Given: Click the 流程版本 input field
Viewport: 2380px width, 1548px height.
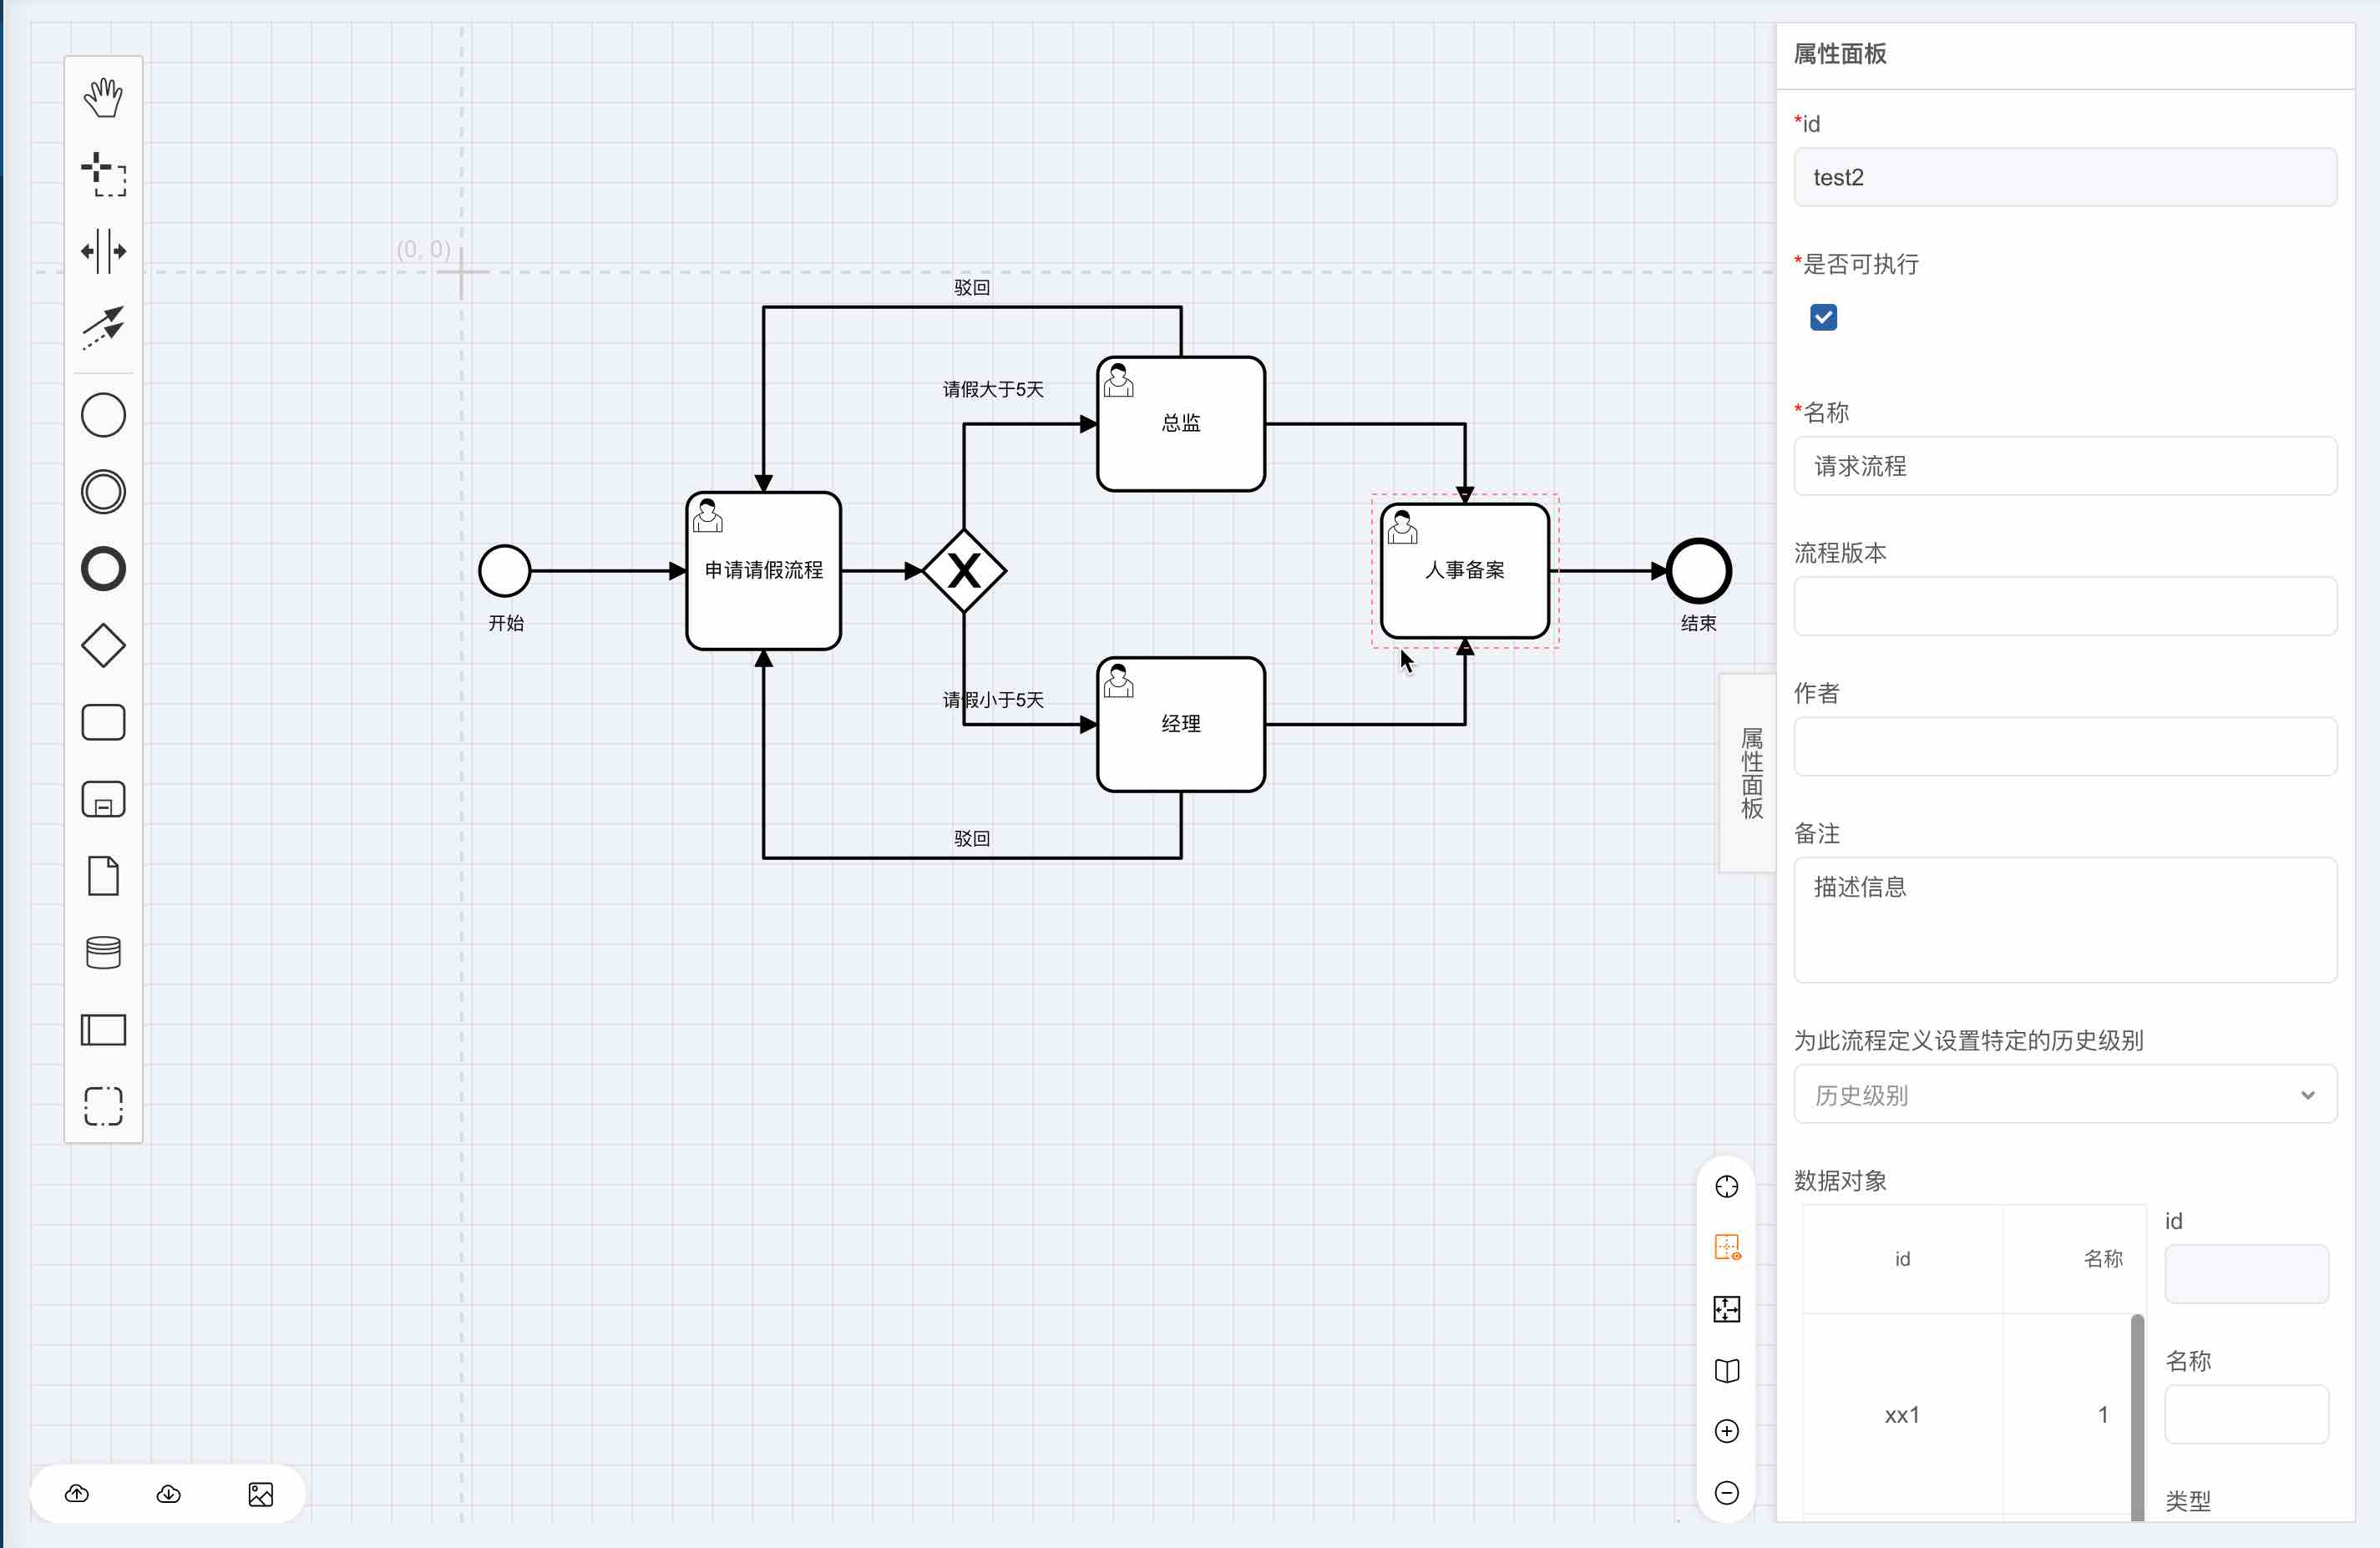Looking at the screenshot, I should coord(2064,606).
